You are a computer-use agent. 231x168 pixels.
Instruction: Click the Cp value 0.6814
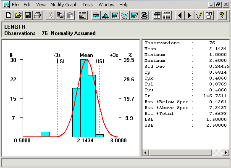[x=218, y=72]
